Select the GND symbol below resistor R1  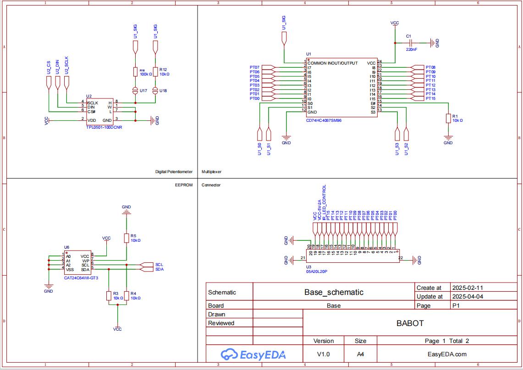click(448, 140)
